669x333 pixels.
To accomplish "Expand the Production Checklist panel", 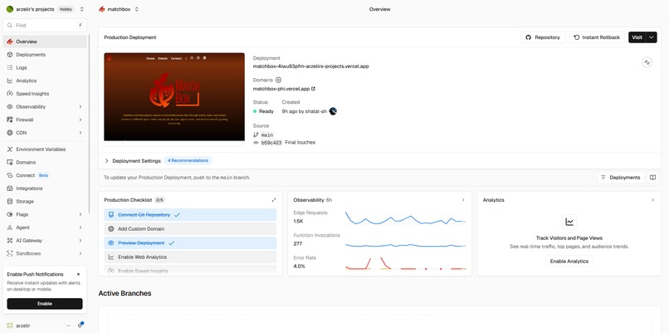I will coord(274,200).
